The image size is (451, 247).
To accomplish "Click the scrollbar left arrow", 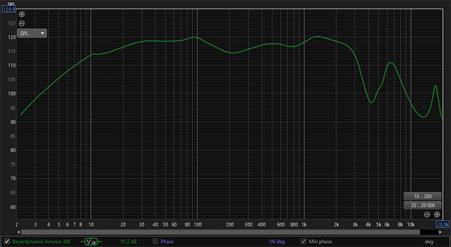I will point(19,232).
